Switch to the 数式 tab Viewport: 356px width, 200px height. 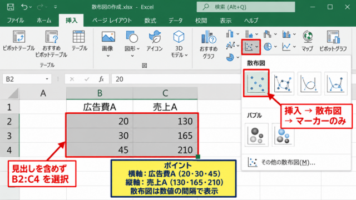(150, 21)
